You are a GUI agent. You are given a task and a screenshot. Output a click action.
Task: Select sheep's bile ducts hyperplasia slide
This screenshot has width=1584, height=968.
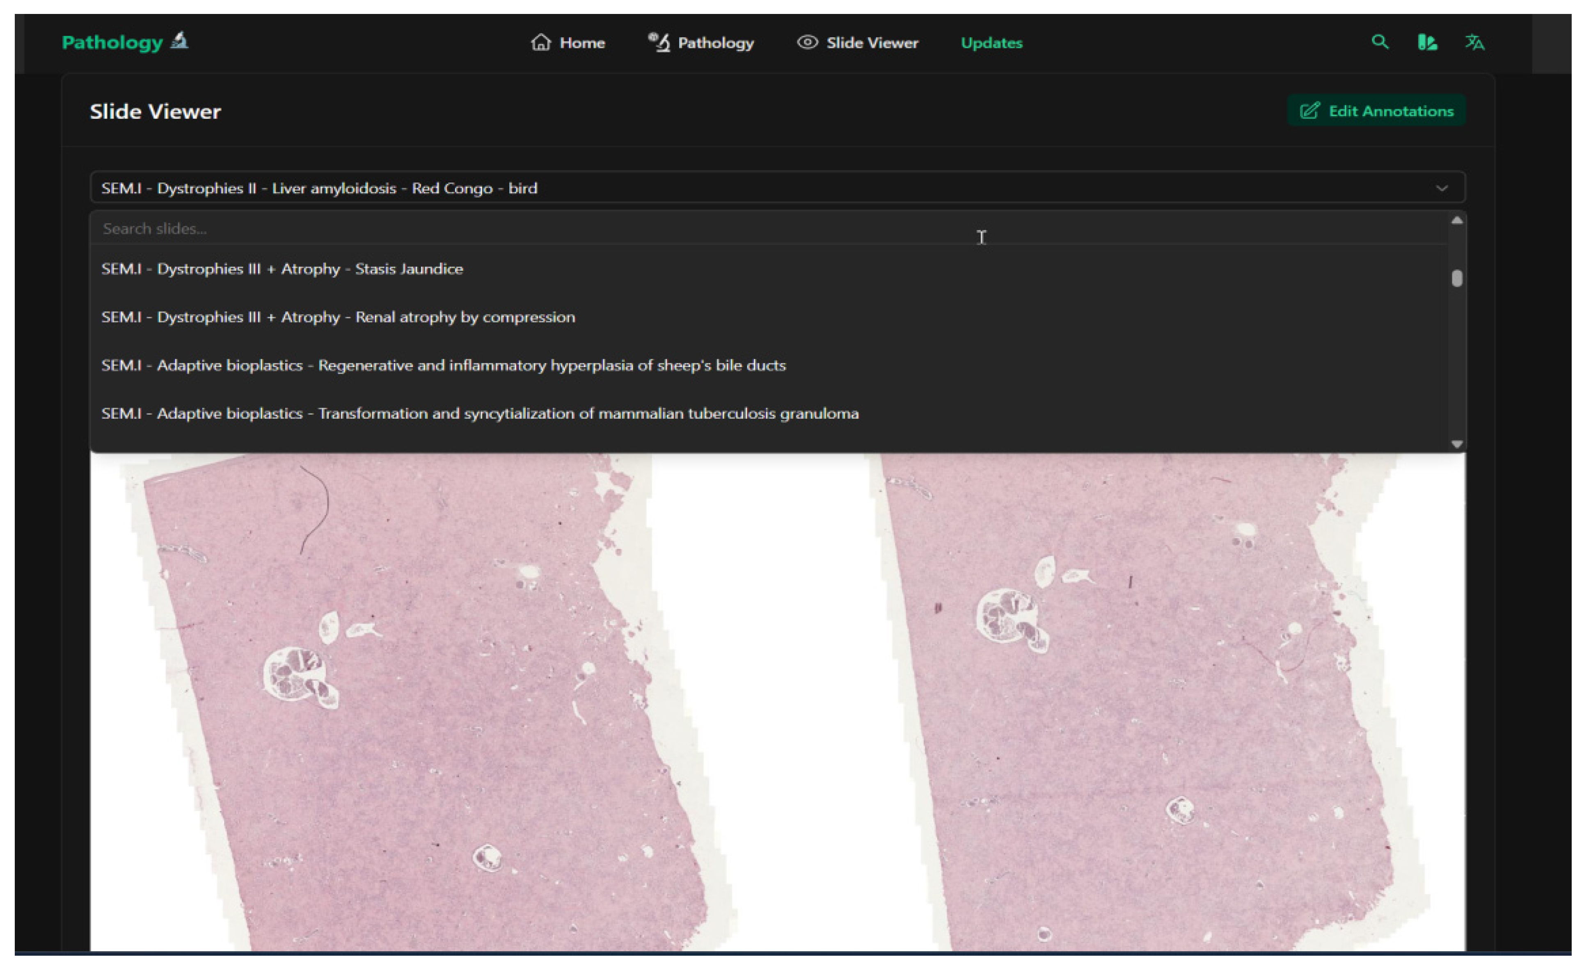443,365
